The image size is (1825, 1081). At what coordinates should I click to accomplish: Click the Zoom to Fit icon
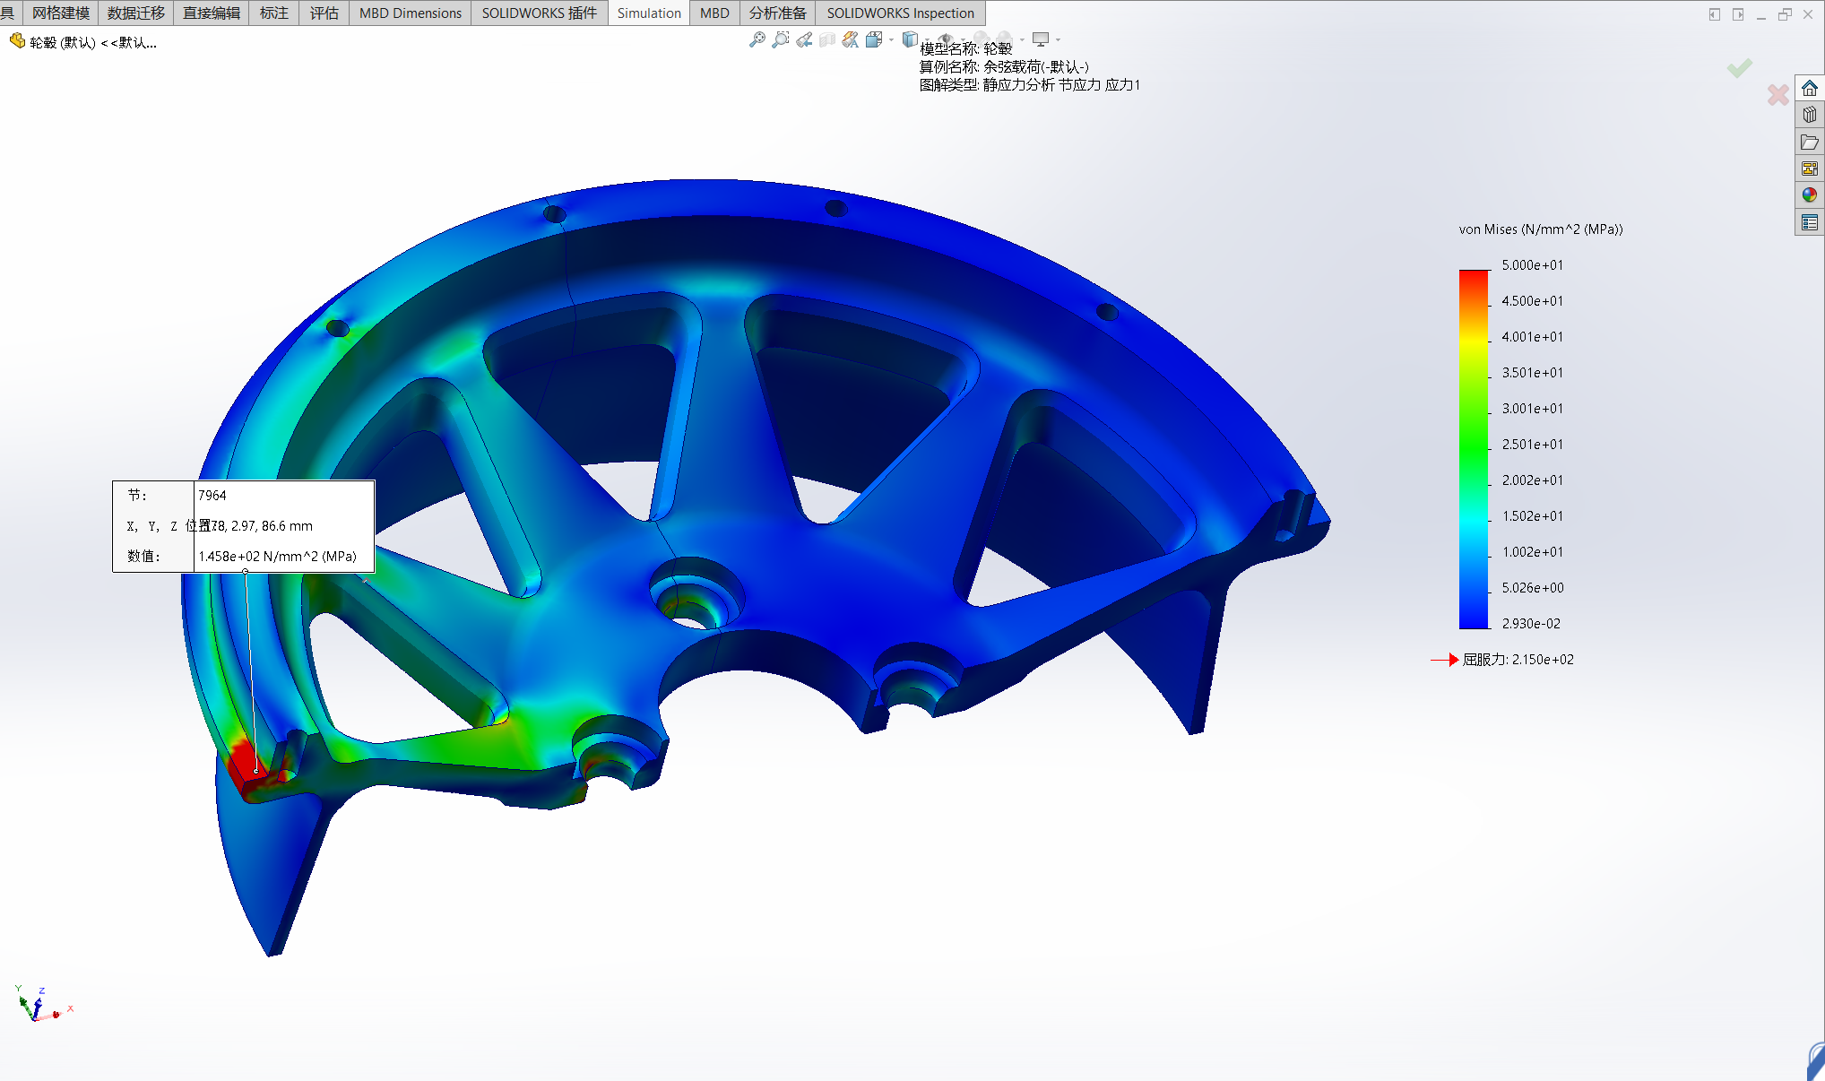point(757,39)
